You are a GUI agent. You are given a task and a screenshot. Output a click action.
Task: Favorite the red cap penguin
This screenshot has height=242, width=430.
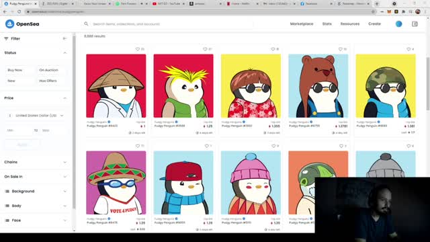(207, 146)
